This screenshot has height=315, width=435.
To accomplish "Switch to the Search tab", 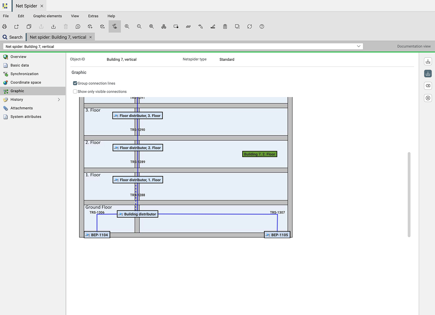I will coord(13,37).
